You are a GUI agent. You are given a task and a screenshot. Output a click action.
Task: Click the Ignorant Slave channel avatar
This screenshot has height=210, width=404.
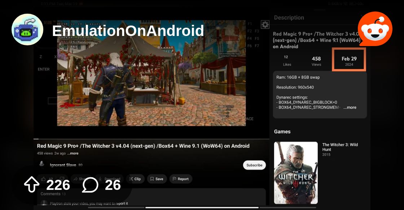(x=42, y=164)
